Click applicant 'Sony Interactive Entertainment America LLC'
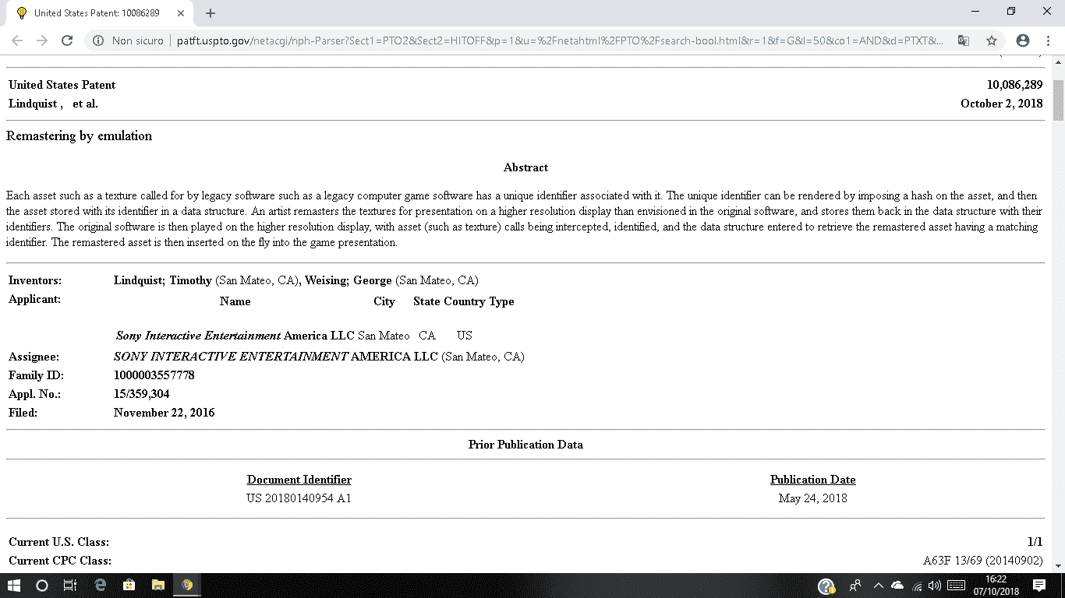The height and width of the screenshot is (598, 1065). click(235, 336)
